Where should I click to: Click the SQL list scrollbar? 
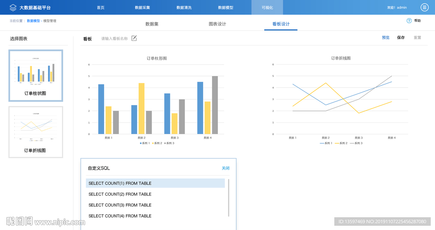pyautogui.click(x=229, y=198)
